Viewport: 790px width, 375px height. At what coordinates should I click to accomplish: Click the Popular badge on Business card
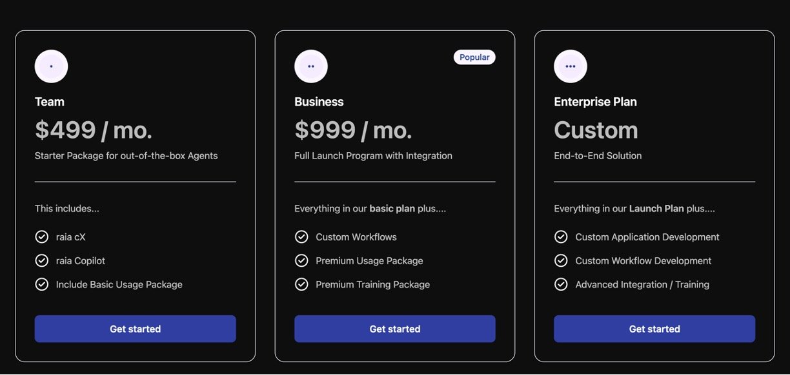(x=474, y=57)
